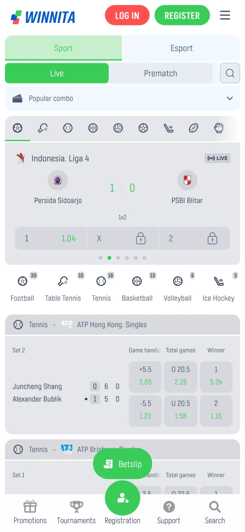Open the Ice Hockey icon in the sports carousel
This screenshot has height=532, width=245.
coord(168,128)
